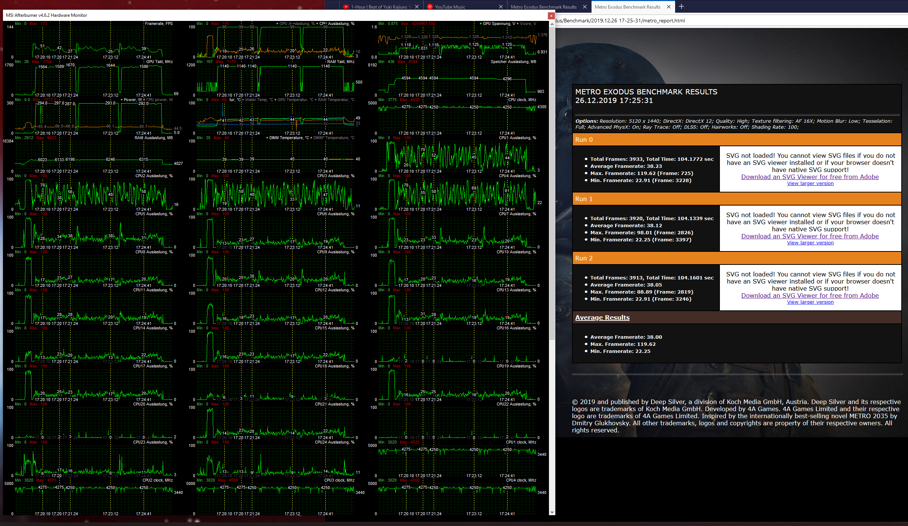The image size is (908, 526).
Task: Click the YouTube Music tab icon
Action: click(430, 7)
